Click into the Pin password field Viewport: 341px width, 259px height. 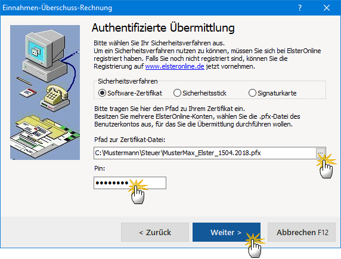(130, 183)
